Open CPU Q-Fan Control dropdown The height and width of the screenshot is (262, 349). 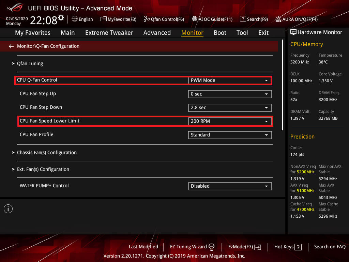point(230,80)
